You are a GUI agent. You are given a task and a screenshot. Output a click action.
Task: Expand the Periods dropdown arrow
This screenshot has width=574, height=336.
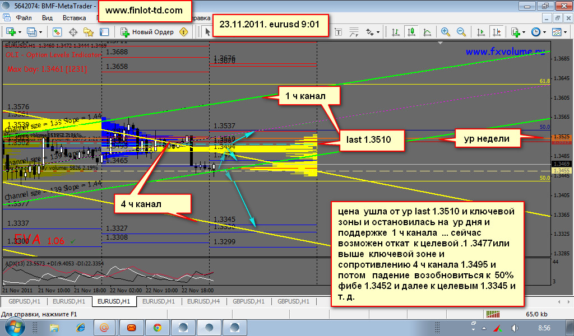(x=544, y=32)
